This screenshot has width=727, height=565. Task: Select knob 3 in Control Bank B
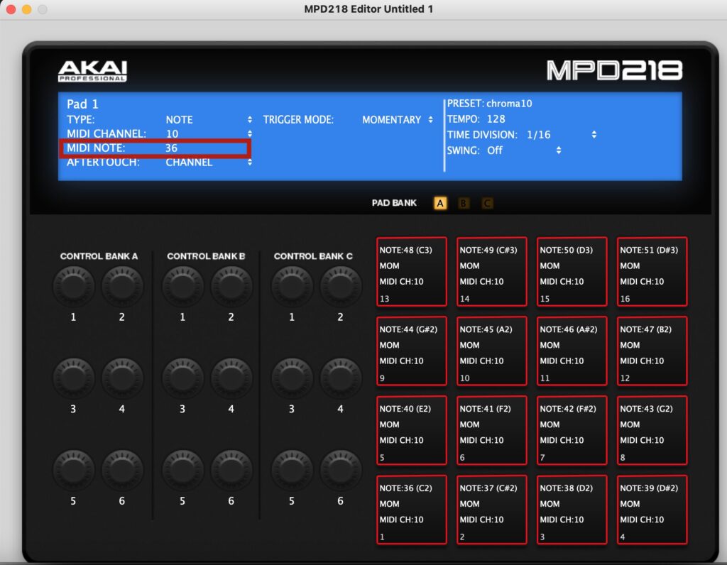182,378
